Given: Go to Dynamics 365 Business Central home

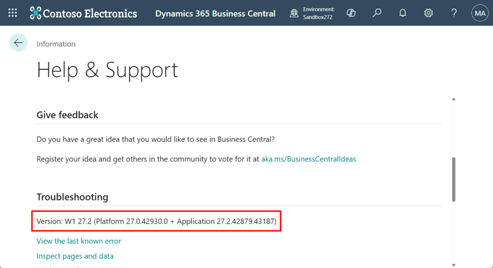Looking at the screenshot, I should pyautogui.click(x=215, y=13).
